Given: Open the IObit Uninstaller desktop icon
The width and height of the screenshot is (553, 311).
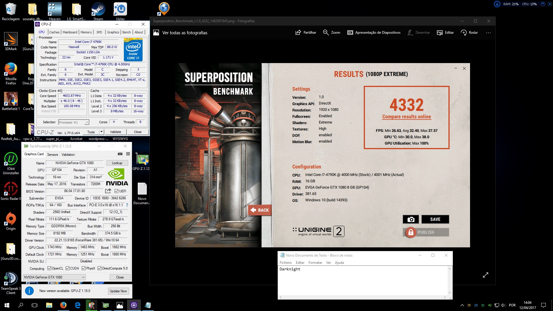Looking at the screenshot, I should point(11,164).
